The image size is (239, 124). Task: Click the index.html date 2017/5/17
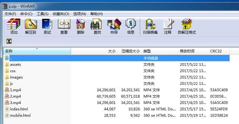coord(193,109)
